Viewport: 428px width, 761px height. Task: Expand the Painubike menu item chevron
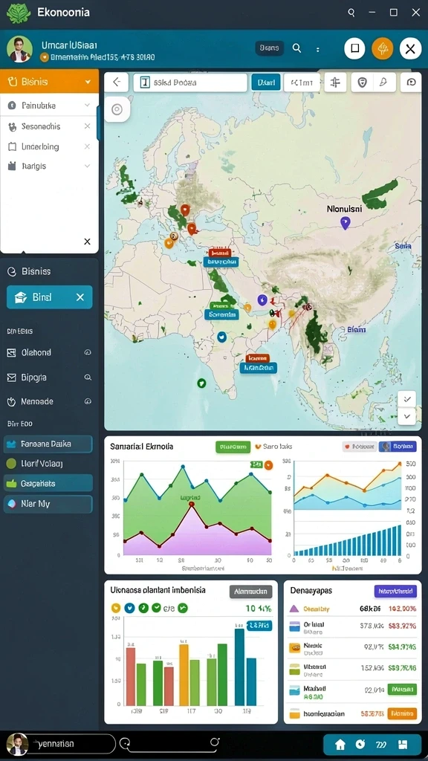[88, 105]
